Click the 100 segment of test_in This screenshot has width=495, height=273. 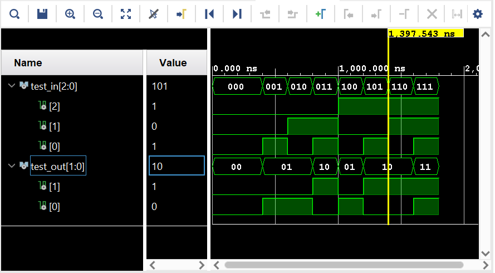(x=350, y=86)
